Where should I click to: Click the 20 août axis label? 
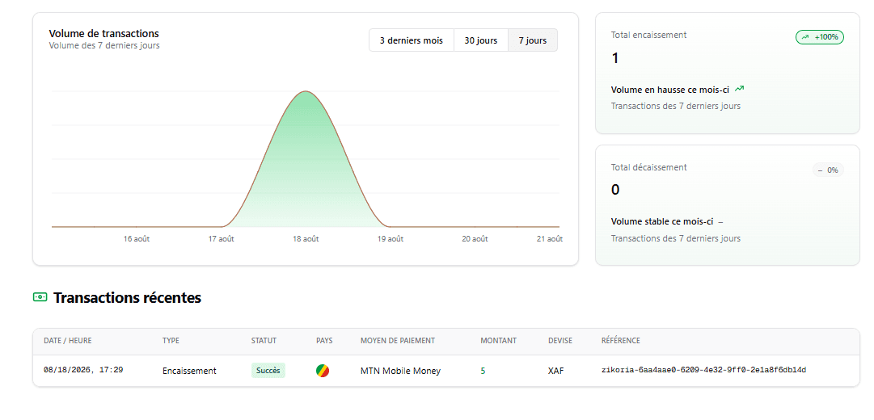coord(475,239)
